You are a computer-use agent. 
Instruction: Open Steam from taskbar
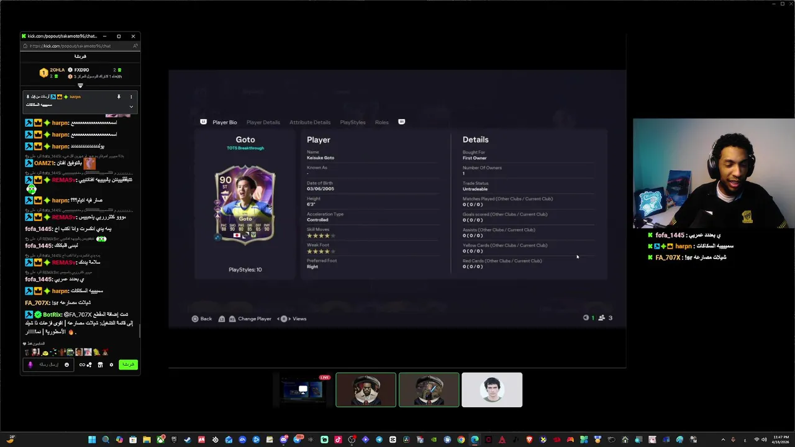[x=187, y=440]
